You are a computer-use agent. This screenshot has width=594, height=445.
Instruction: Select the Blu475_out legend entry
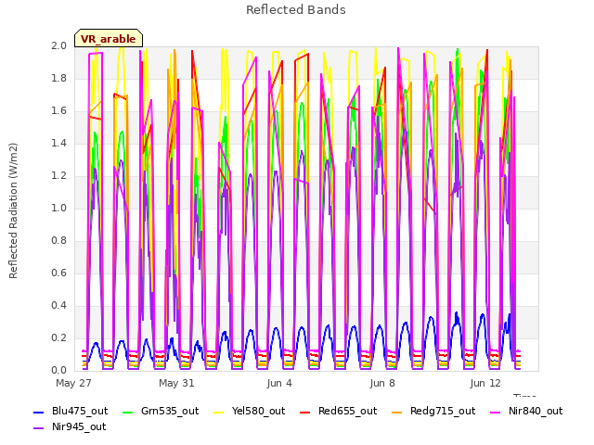[x=71, y=411]
